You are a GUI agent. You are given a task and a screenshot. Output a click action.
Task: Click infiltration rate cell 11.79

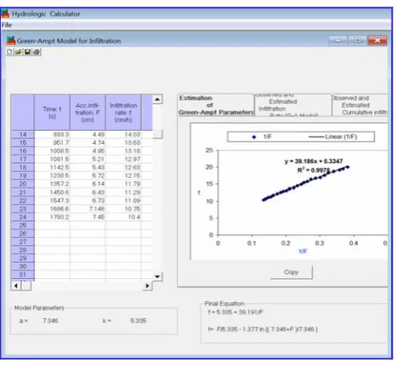[x=124, y=184]
